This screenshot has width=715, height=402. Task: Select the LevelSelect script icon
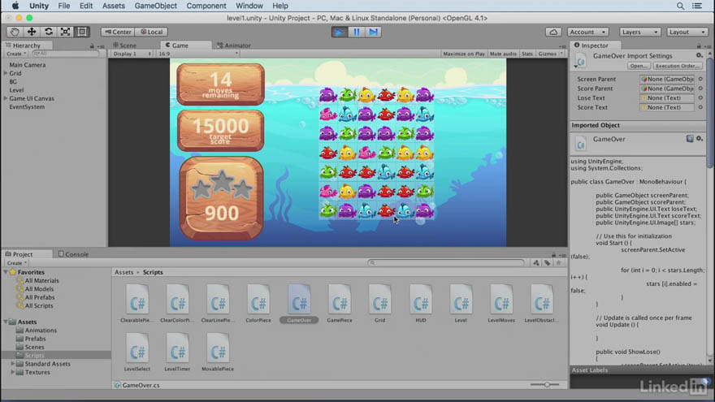(x=136, y=349)
